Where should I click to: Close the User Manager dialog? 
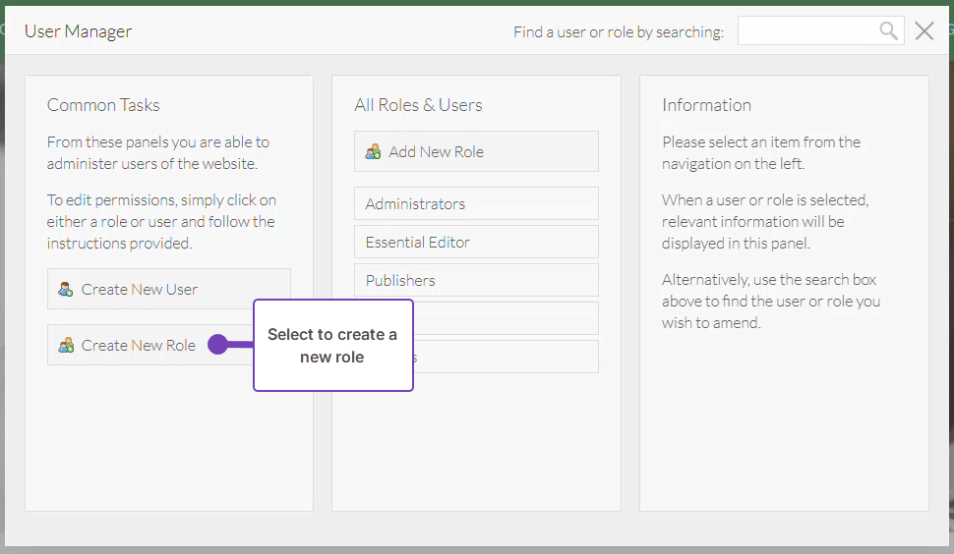tap(924, 31)
